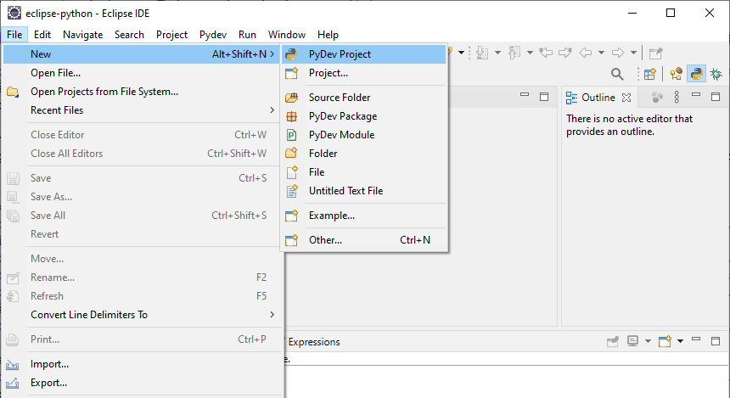This screenshot has height=398, width=730.
Task: Open Example... from the New submenu
Action: [x=363, y=216]
